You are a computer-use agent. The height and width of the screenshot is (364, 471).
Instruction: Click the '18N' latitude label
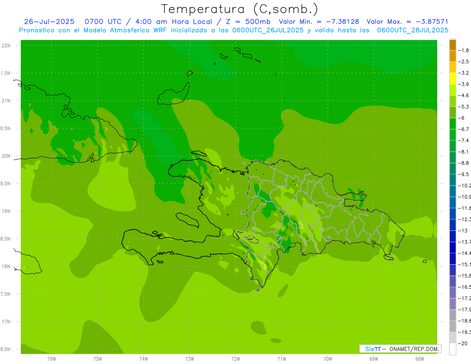click(6, 266)
